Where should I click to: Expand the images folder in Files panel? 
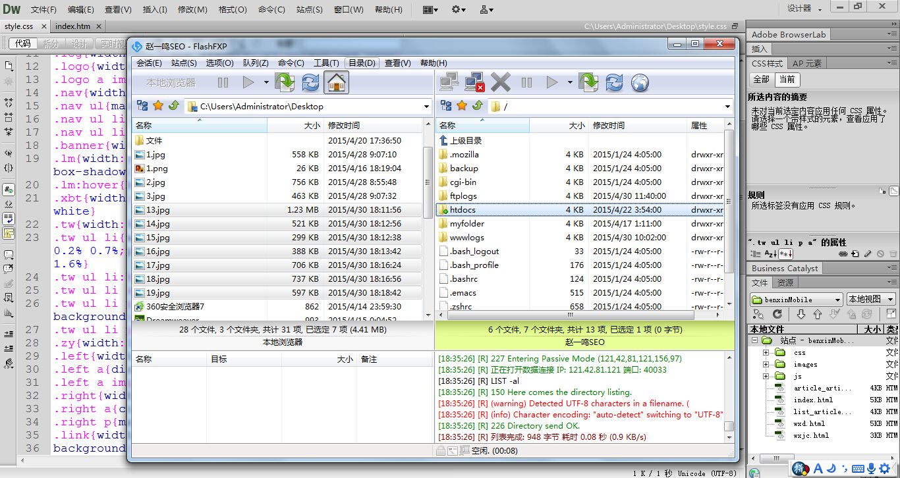(x=766, y=365)
